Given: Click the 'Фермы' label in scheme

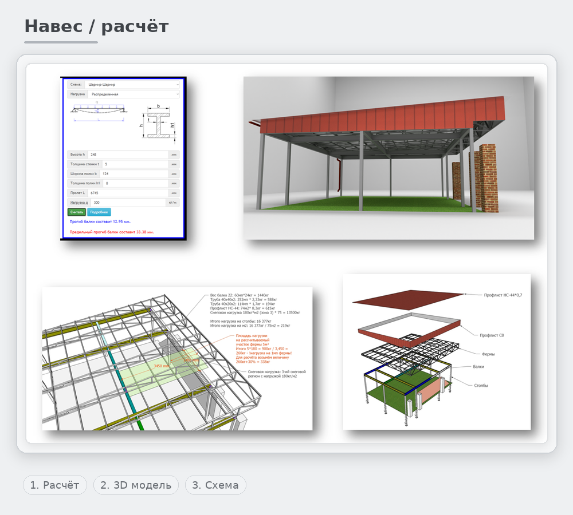Looking at the screenshot, I should point(488,354).
